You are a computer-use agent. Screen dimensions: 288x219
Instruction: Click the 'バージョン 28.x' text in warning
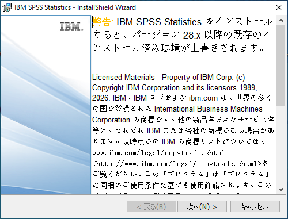166,35
